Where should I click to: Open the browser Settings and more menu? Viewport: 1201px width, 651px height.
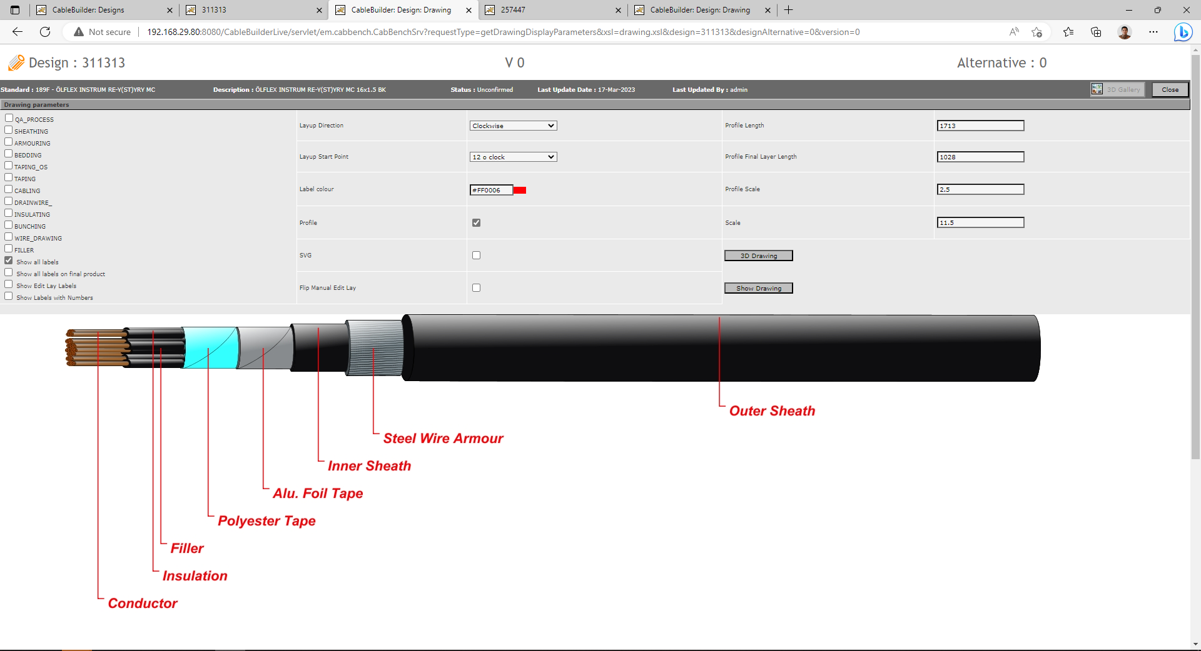point(1153,32)
